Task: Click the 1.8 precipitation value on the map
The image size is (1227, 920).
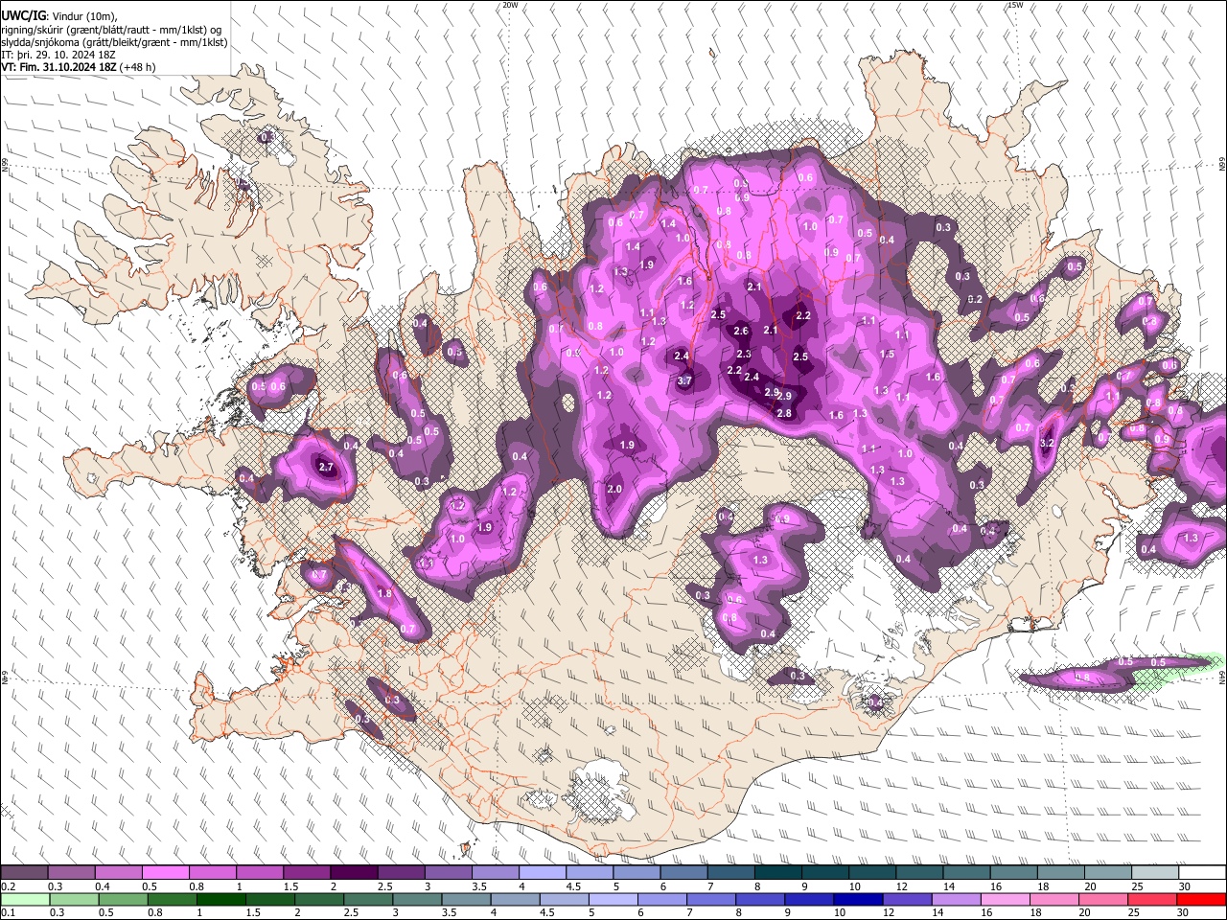Action: click(x=384, y=594)
